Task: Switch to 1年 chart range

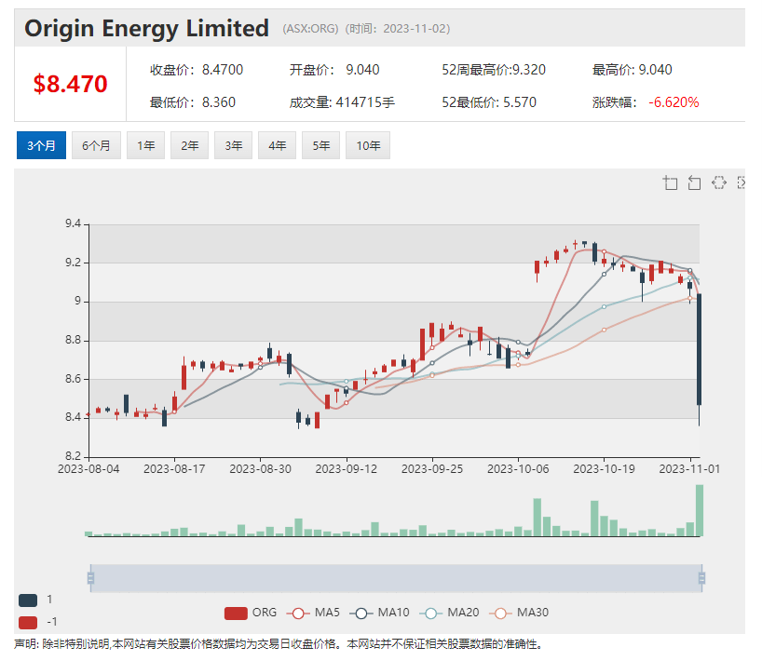Action: [146, 145]
